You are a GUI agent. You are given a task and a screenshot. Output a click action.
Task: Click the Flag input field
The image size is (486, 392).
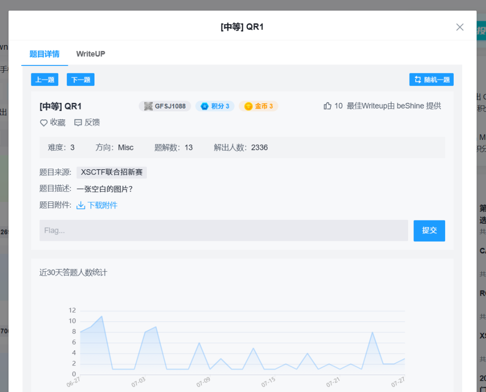point(224,230)
